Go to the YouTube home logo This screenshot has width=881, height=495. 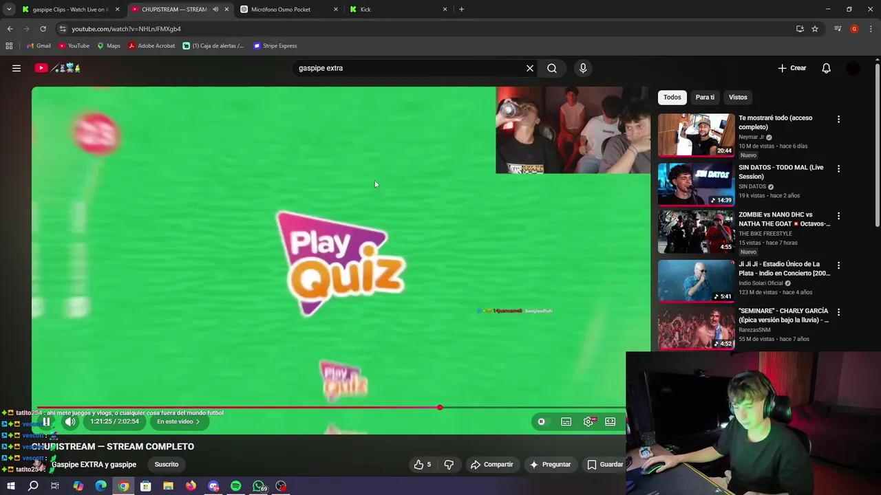point(58,68)
